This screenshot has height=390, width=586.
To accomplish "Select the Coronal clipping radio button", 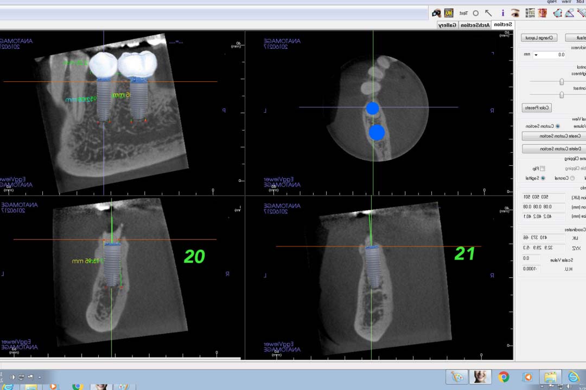I will pos(572,178).
